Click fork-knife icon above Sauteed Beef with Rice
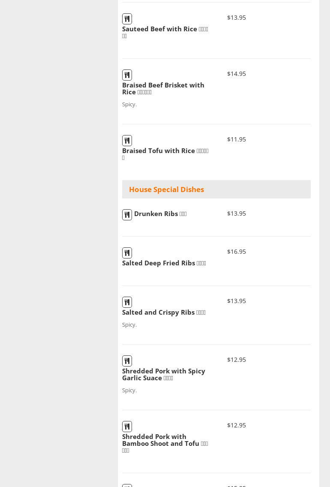The height and width of the screenshot is (487, 330). coord(127,19)
